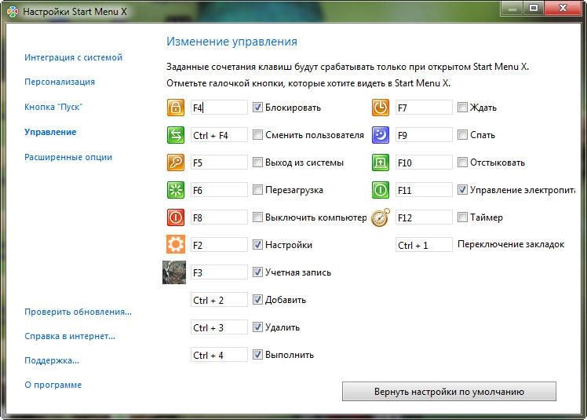
Task: Check the Выход из системы checkbox
Action: pyautogui.click(x=257, y=163)
